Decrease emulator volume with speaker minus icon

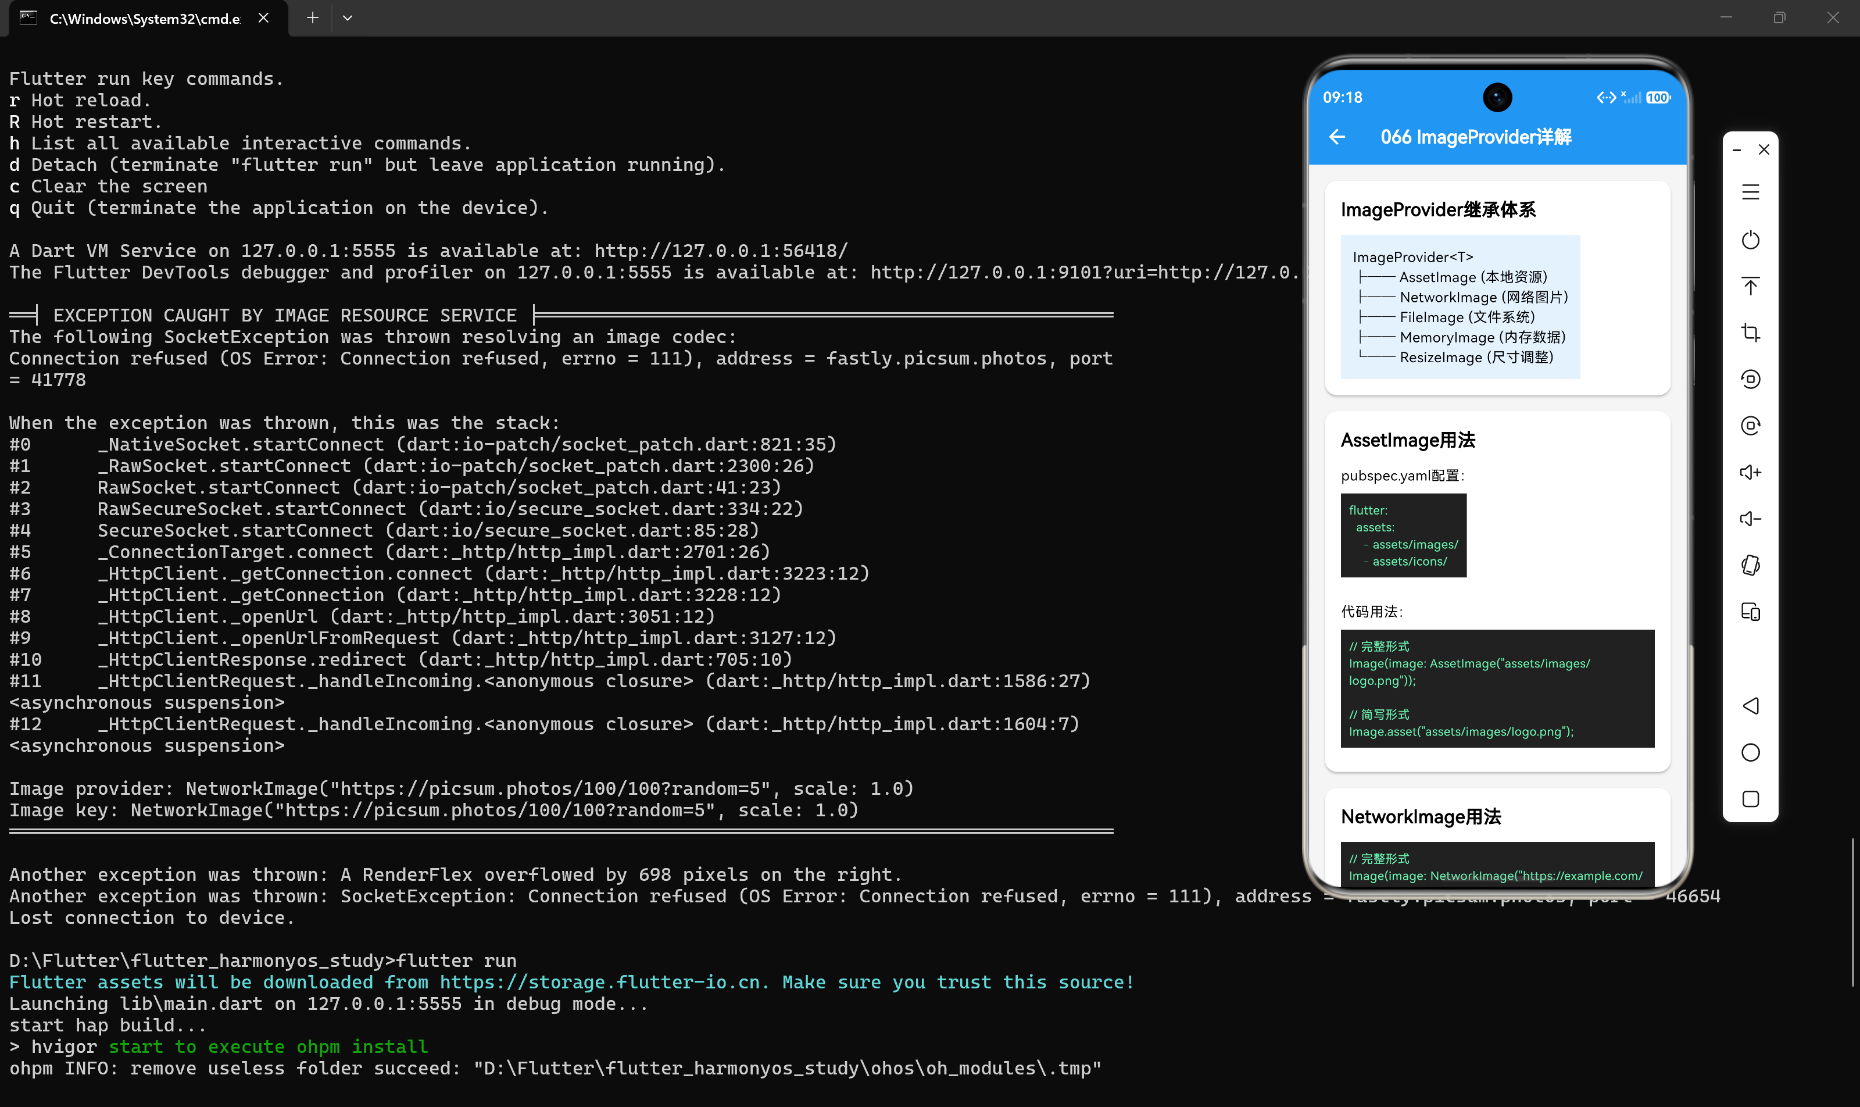[x=1750, y=519]
